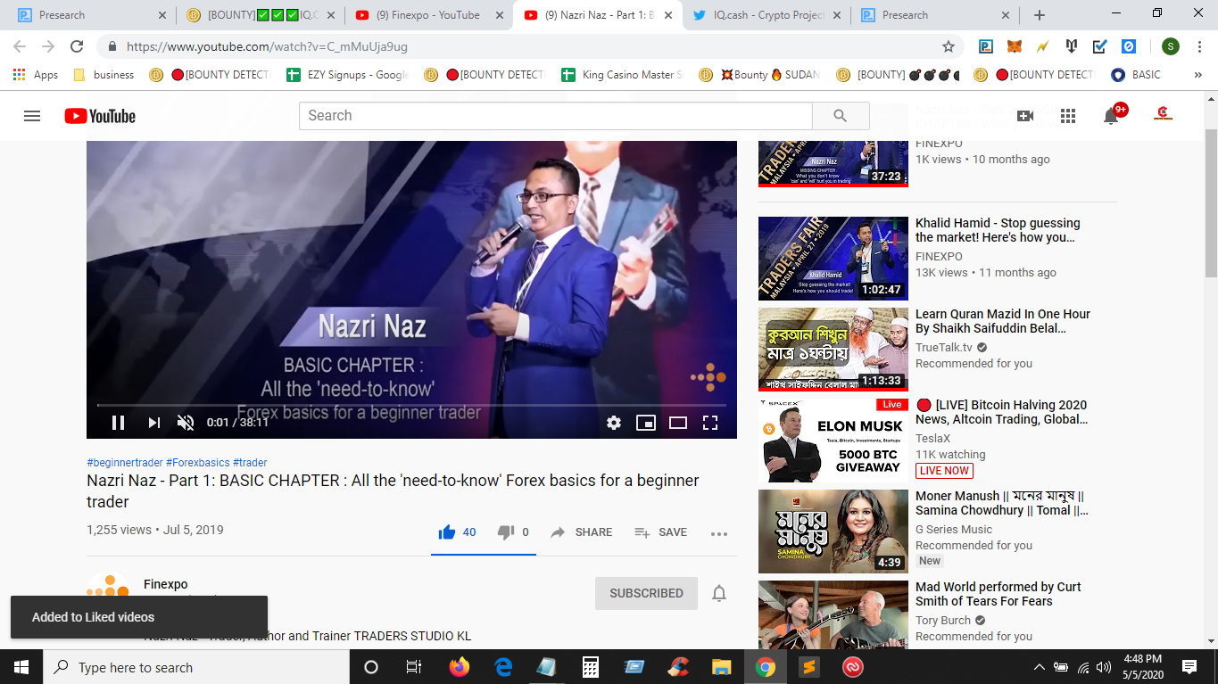Open Task View on the taskbar
This screenshot has height=684, width=1218.
[x=414, y=667]
